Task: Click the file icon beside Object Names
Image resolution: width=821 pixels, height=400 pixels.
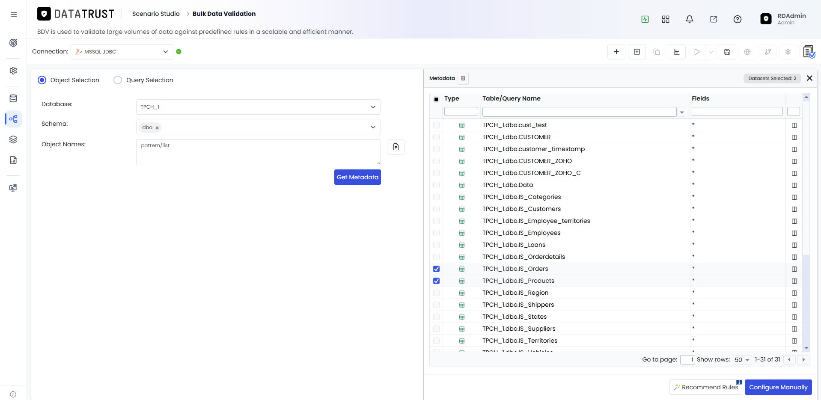Action: 396,147
